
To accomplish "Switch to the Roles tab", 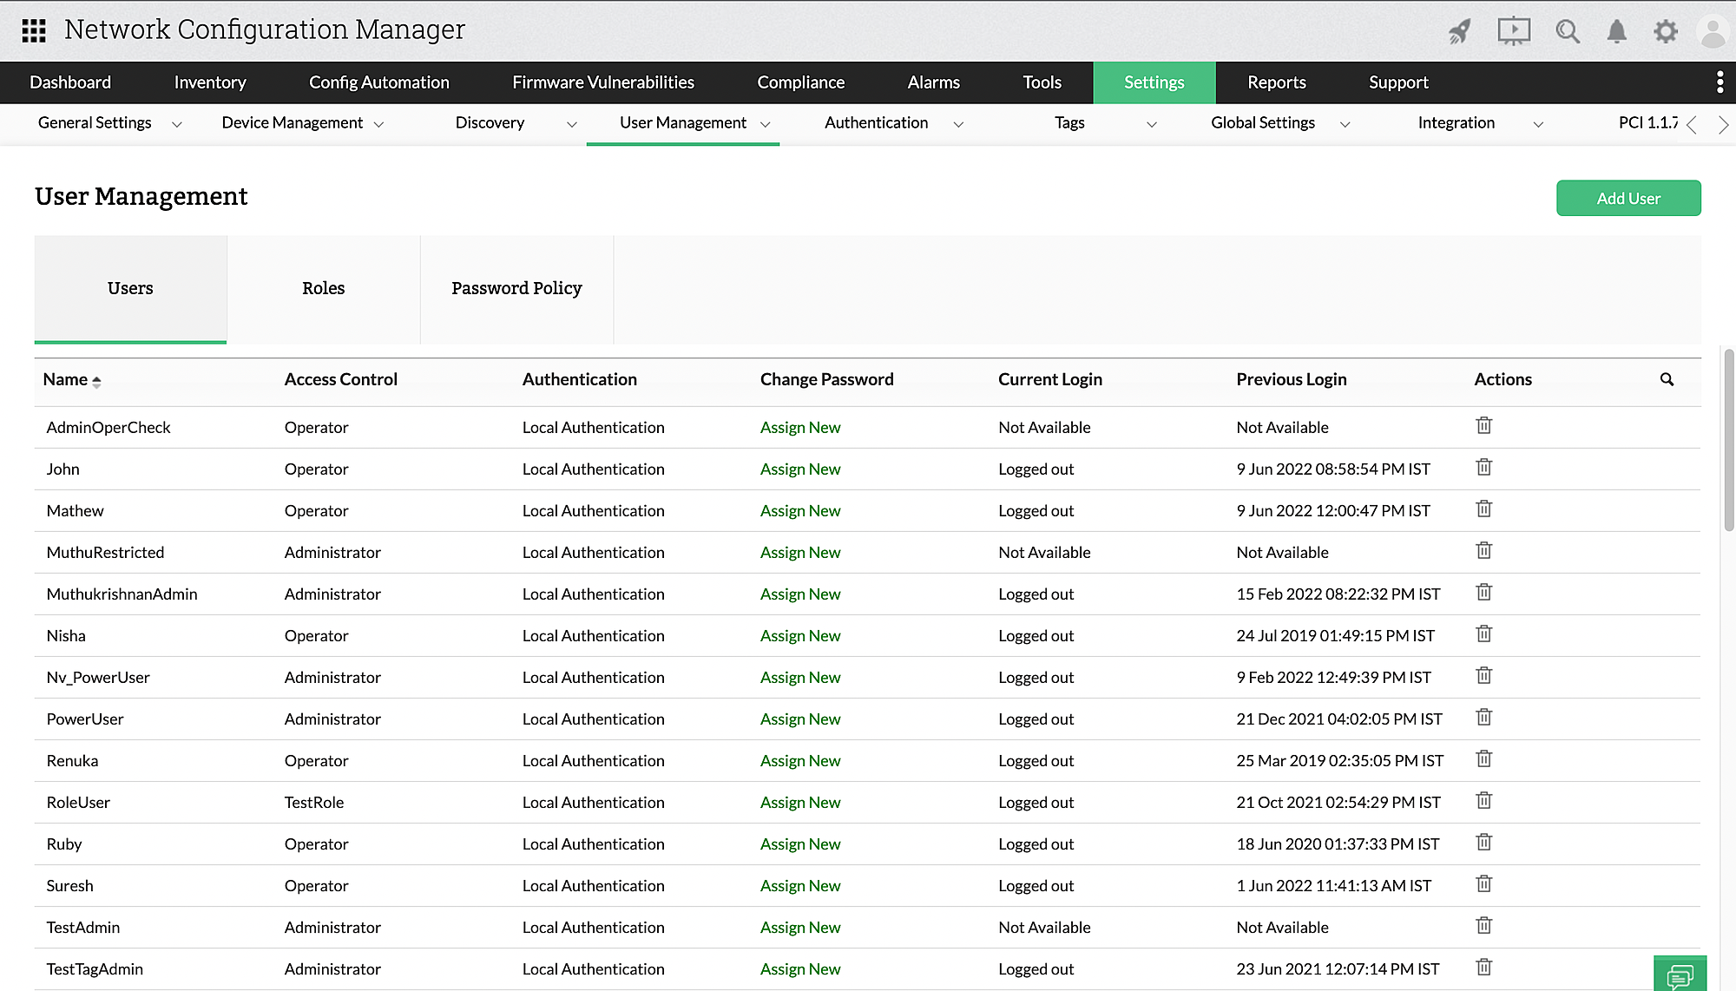I will pos(323,288).
